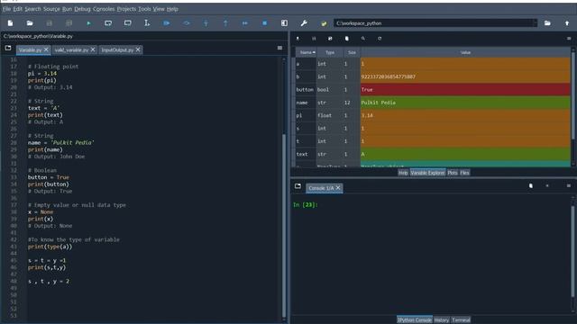577x324 pixels.
Task: Switch to InputOutput.py editor tab
Action: point(117,49)
